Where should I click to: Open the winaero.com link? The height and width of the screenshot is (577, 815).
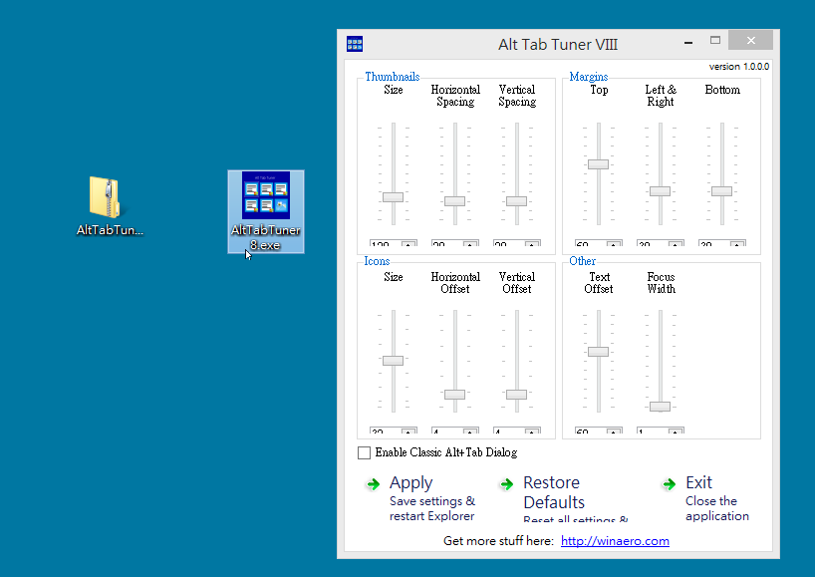pos(615,541)
